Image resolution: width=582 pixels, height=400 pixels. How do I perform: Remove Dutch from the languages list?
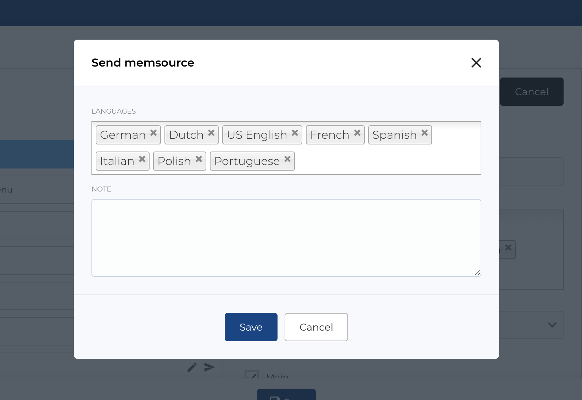[x=211, y=133]
